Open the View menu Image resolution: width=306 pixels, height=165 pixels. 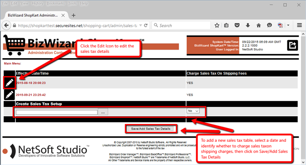(25, 4)
